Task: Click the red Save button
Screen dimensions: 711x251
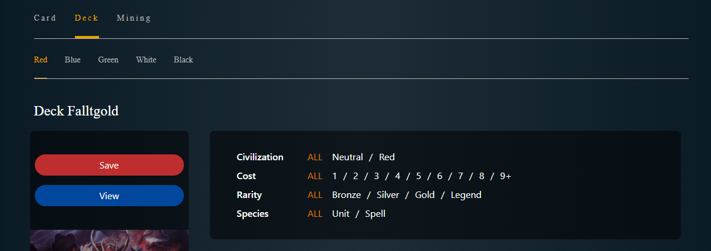Action: (x=109, y=165)
